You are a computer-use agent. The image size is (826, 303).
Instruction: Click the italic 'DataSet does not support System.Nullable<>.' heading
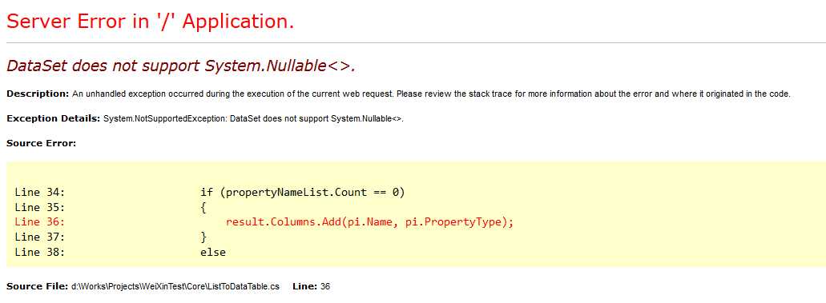click(x=181, y=66)
